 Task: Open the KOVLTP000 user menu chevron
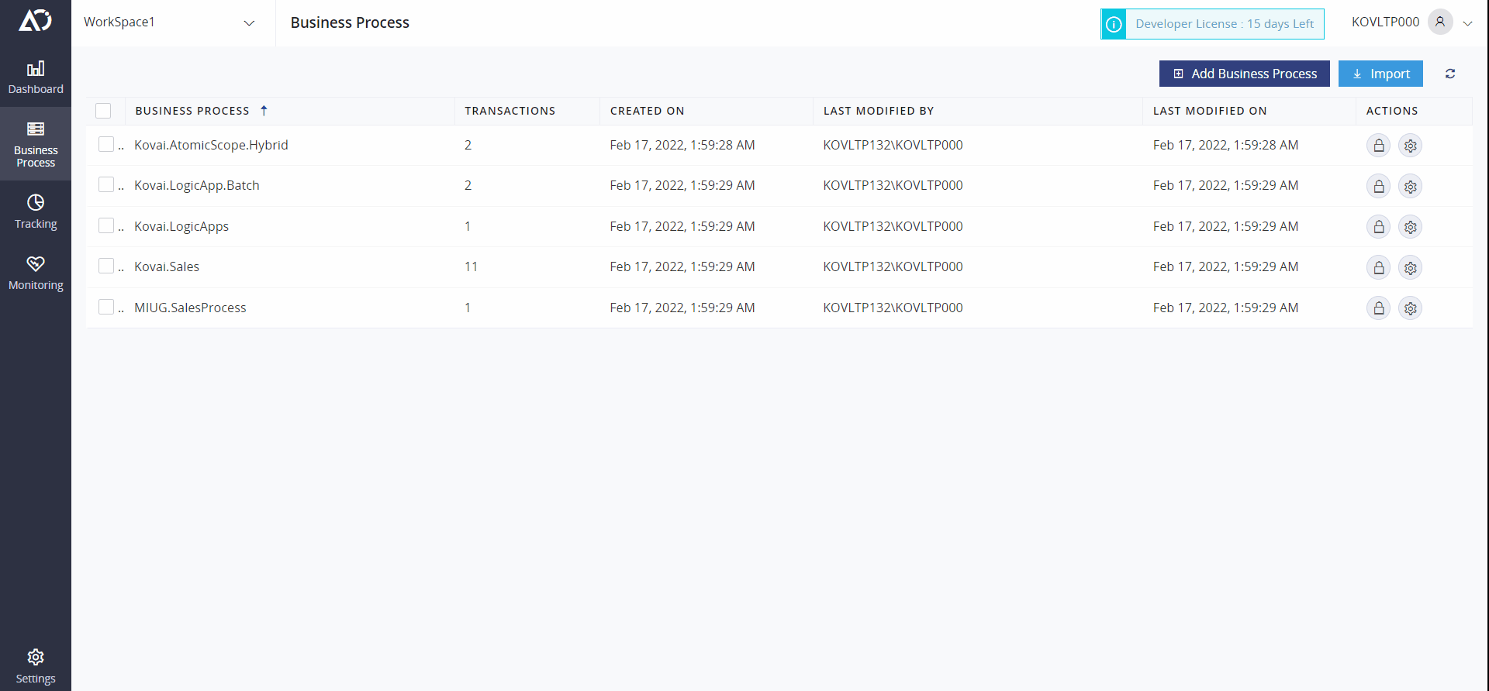click(x=1467, y=23)
